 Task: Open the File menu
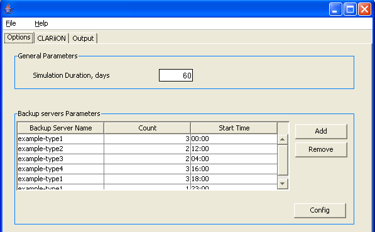(11, 23)
